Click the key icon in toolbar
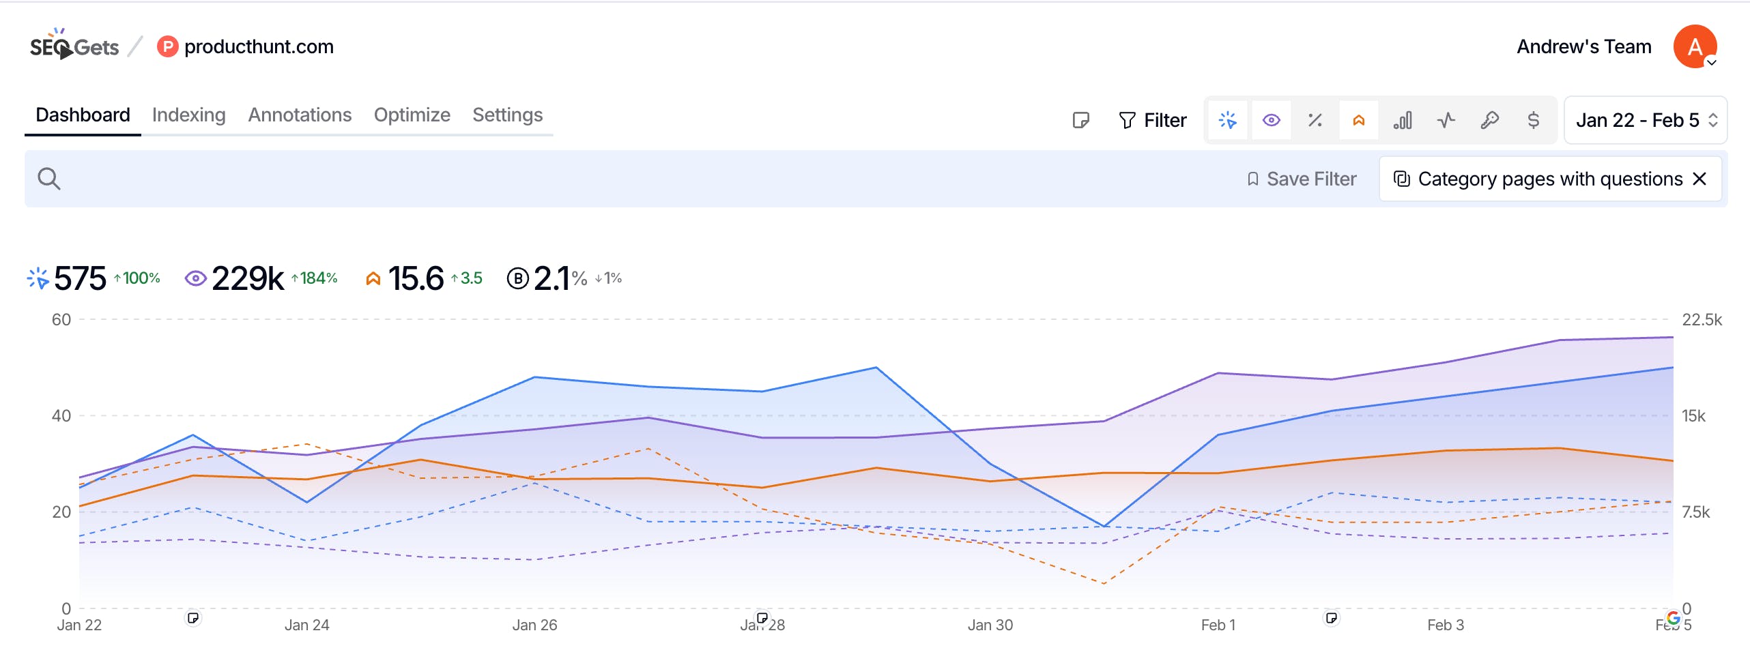The width and height of the screenshot is (1750, 663). coord(1489,121)
